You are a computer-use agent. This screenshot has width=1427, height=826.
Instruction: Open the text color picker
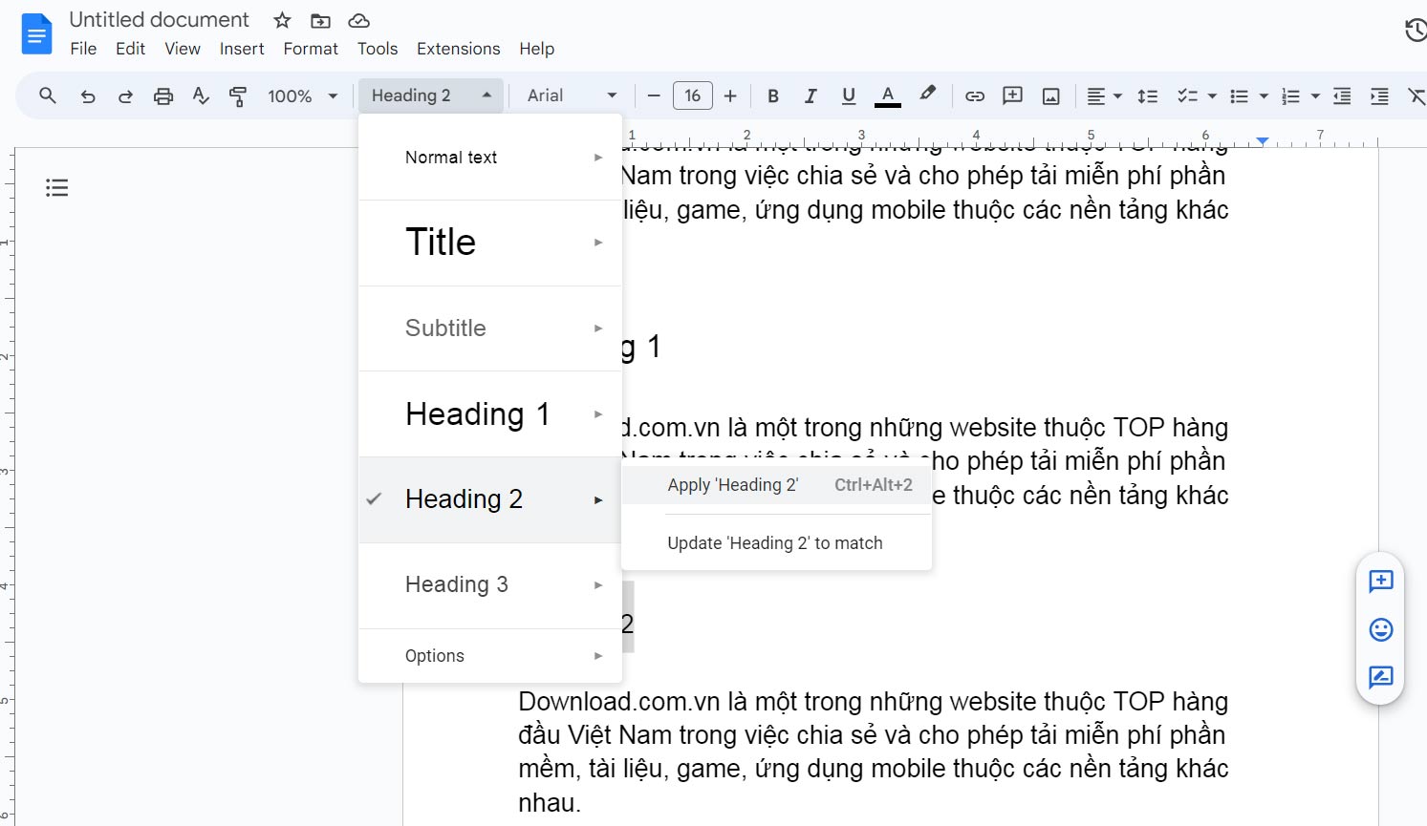click(x=887, y=95)
